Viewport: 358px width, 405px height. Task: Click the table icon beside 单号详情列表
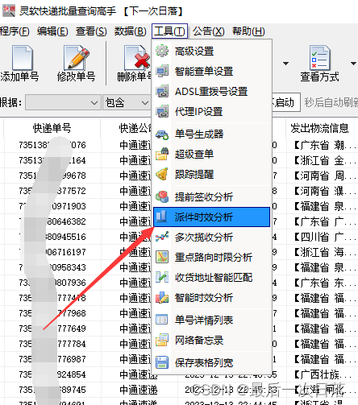(x=162, y=320)
